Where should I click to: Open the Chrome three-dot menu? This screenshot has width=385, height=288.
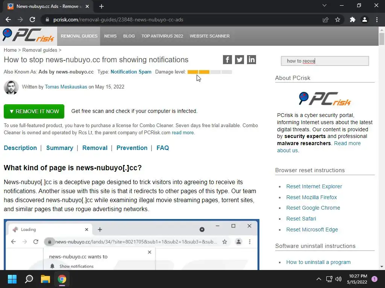pyautogui.click(x=377, y=19)
